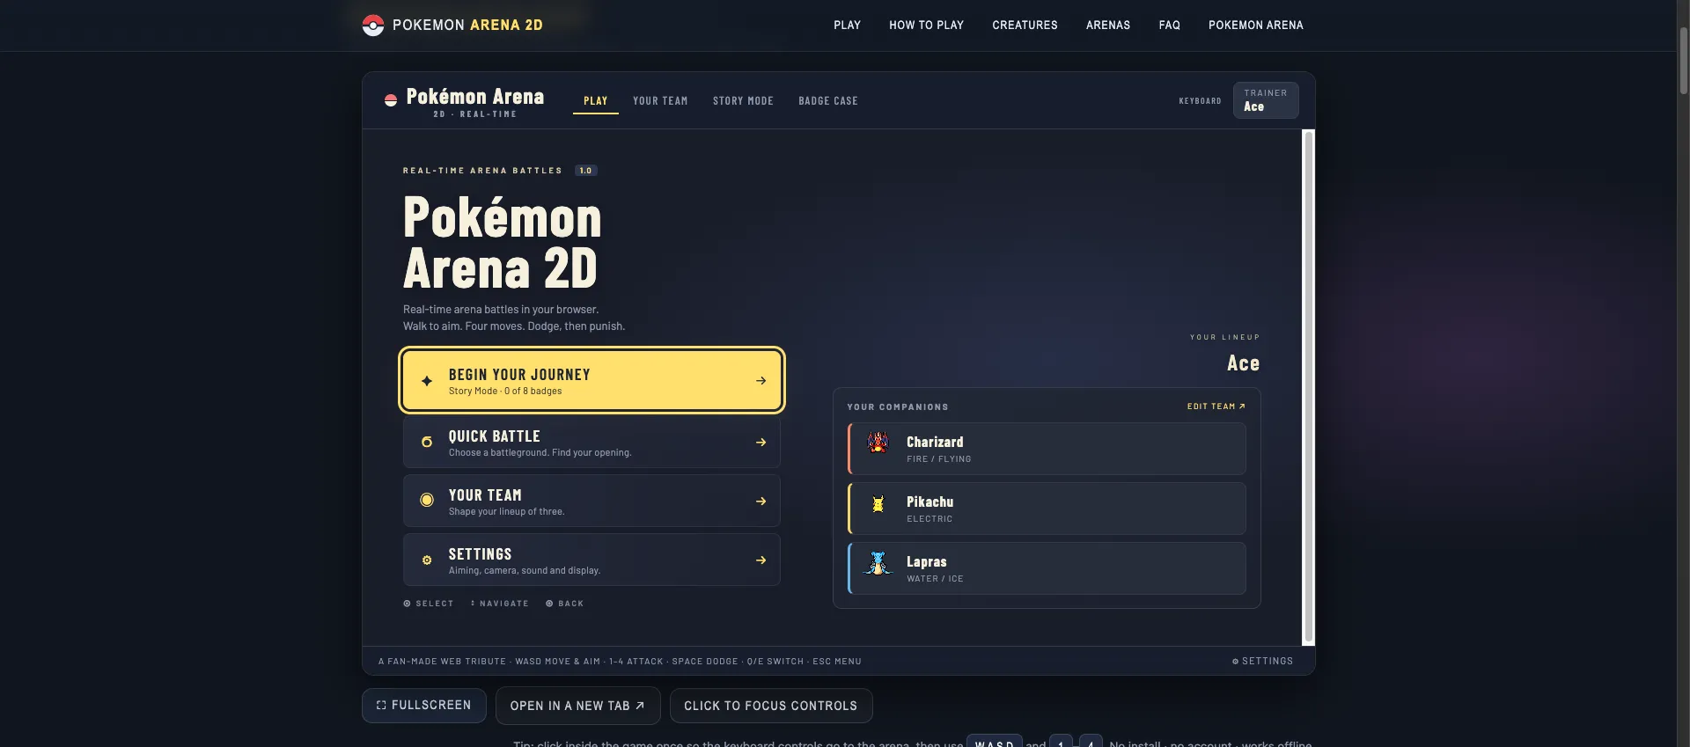
Task: Click the page vertical scrollbar
Action: click(x=1683, y=62)
